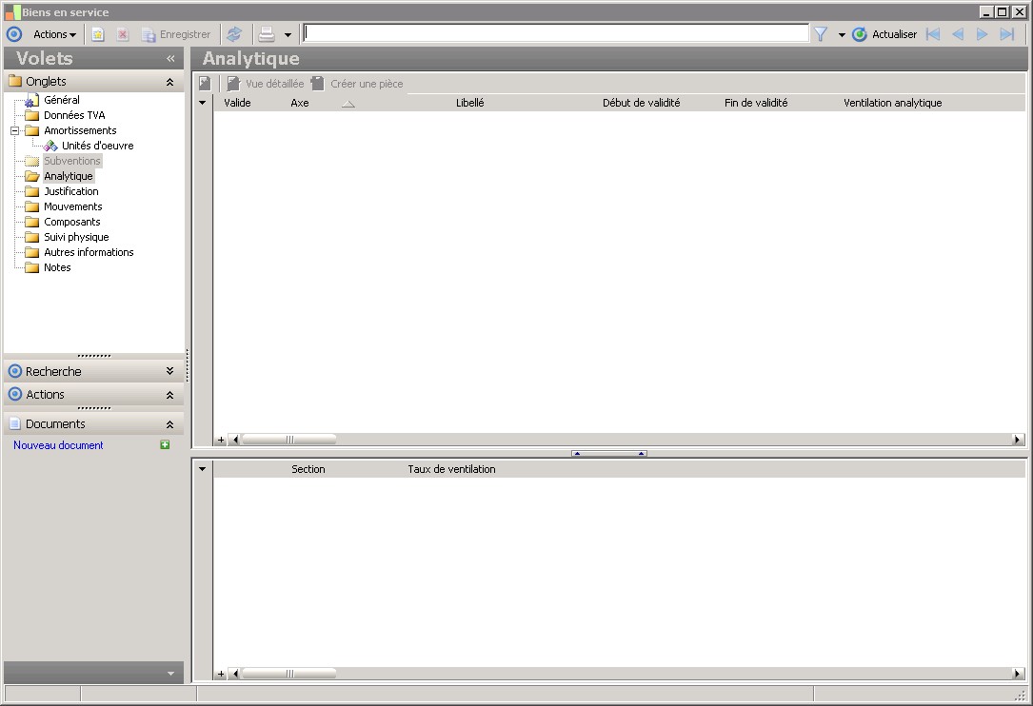
Task: Click the blue circle Actions toolbar icon
Action: click(14, 34)
